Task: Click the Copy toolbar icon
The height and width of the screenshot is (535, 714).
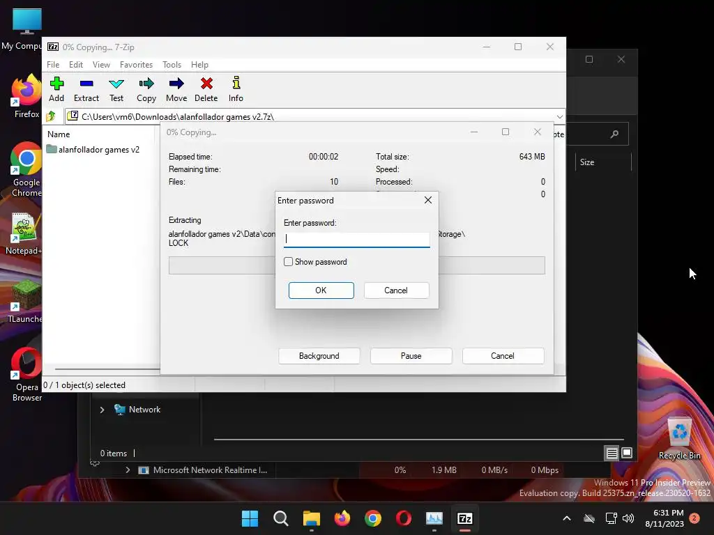Action: tap(146, 89)
